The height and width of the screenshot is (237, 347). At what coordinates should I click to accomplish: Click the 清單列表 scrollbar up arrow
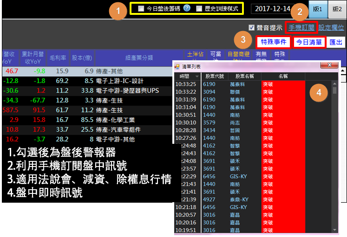(x=334, y=83)
